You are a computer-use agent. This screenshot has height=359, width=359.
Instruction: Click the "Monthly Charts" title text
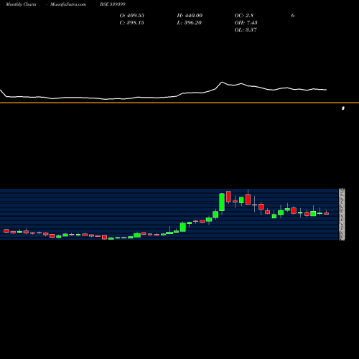(x=21, y=4)
